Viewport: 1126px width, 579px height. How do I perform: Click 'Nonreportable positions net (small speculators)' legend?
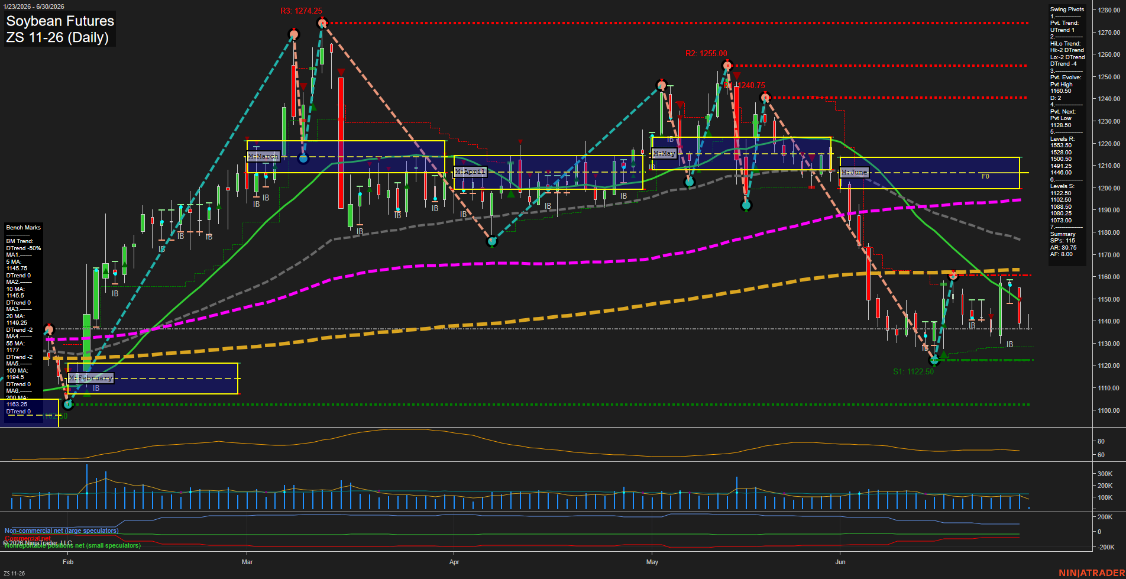tap(73, 545)
